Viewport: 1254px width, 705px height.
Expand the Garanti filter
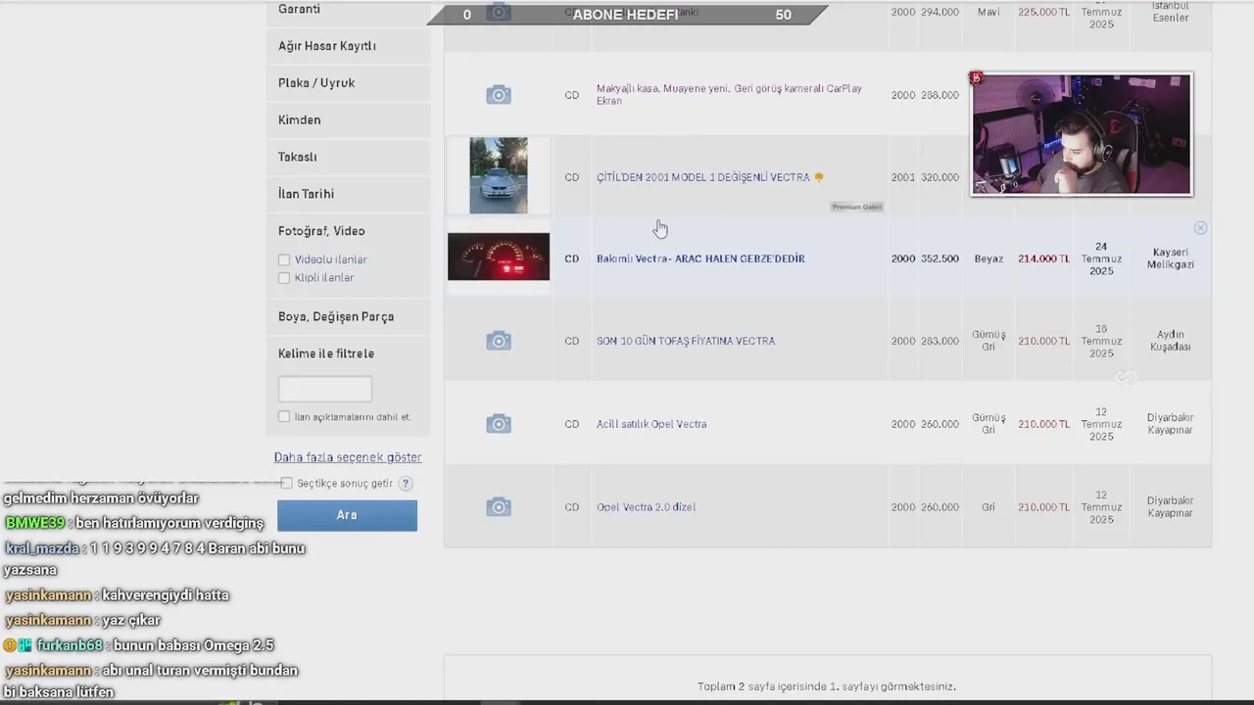348,10
